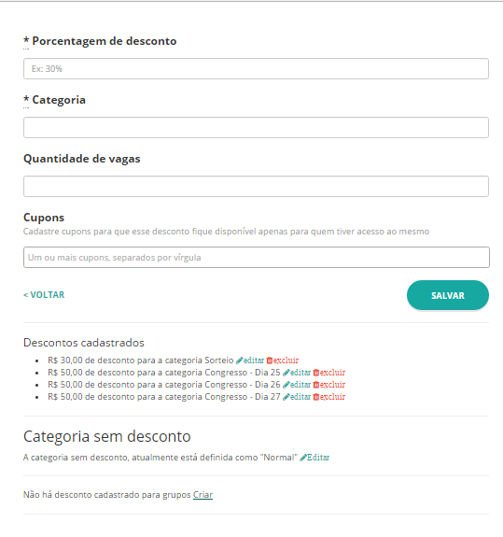Click the Cupons input field

pos(257,257)
